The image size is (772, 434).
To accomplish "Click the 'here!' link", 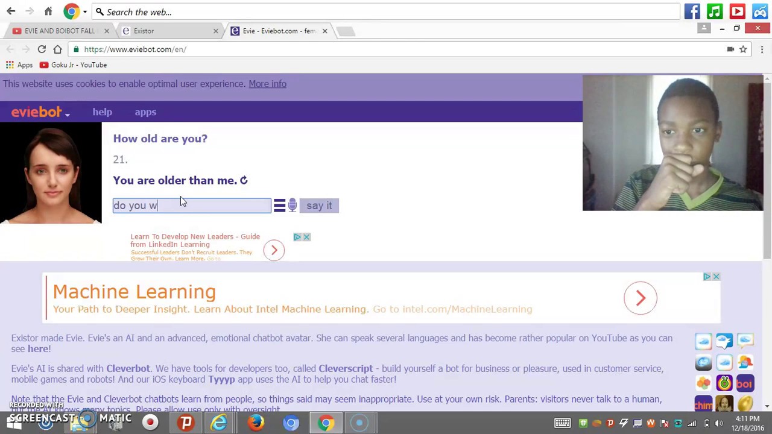I will (39, 348).
